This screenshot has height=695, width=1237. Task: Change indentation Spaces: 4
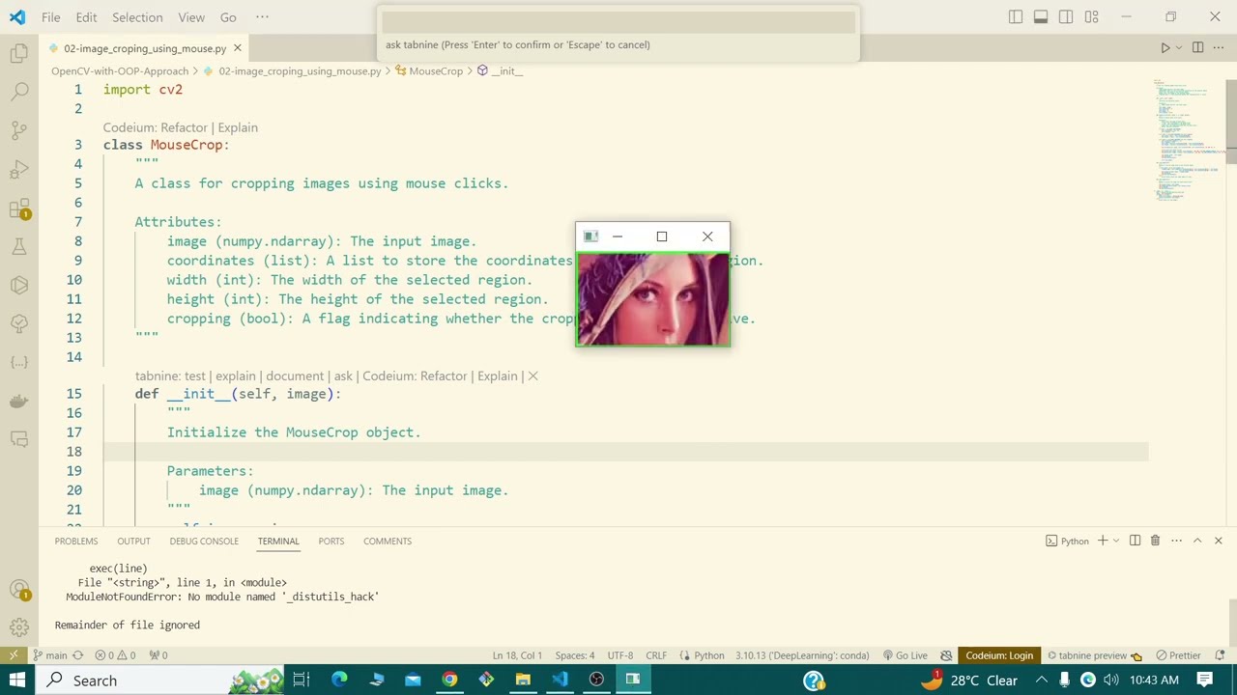click(575, 655)
